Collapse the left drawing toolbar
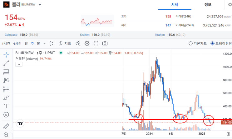This screenshot has height=139, width=232. [12, 130]
